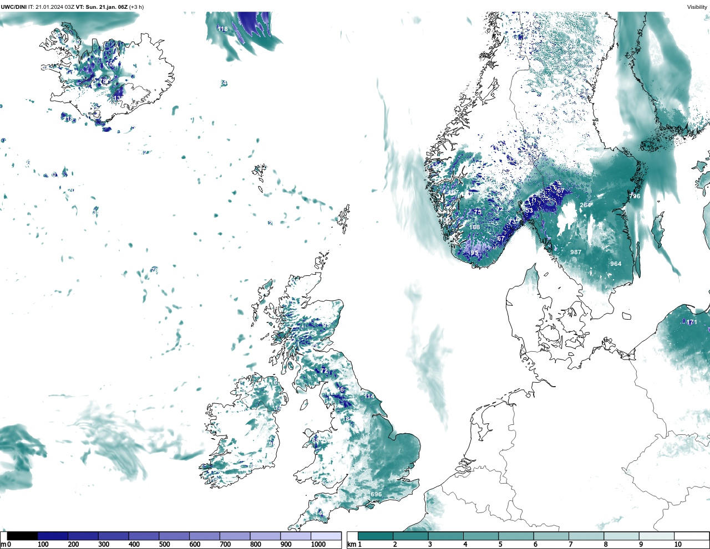Screen dimensions: 710x549
Task: Click the UWC/DINI header label
Action: pos(13,7)
